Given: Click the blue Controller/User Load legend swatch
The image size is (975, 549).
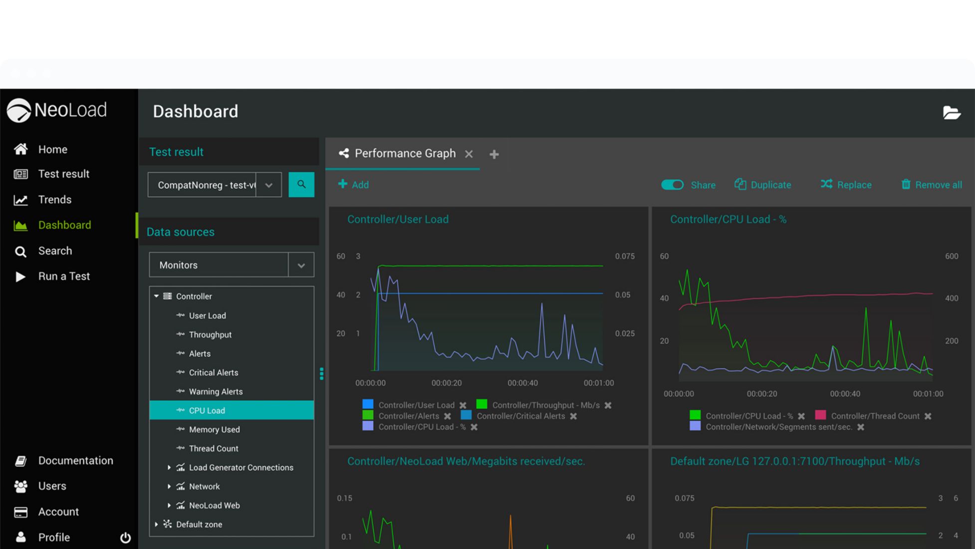Looking at the screenshot, I should (x=368, y=404).
